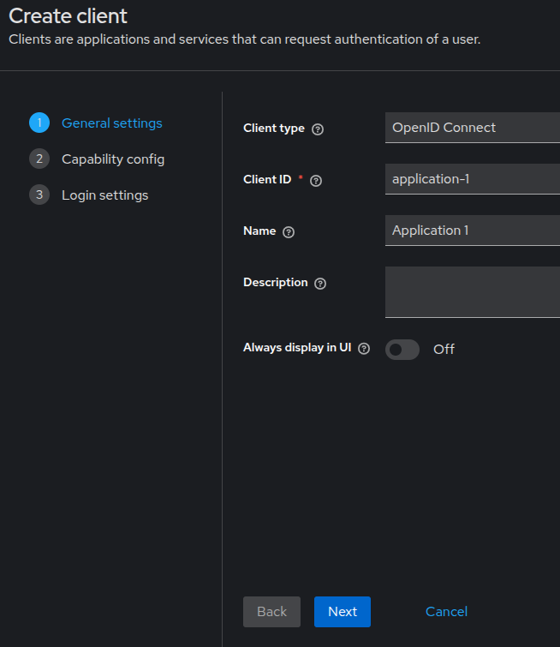Viewport: 560px width, 647px height.
Task: Enable the Always display in UI switch
Action: (402, 350)
